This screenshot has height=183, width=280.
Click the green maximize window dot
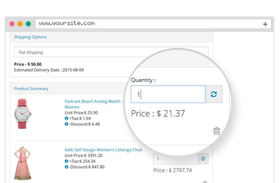pyautogui.click(x=28, y=24)
